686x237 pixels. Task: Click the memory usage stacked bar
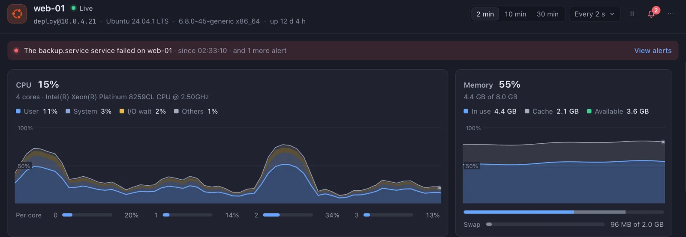(564, 212)
